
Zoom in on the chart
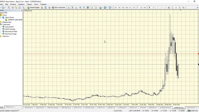[x=80, y=7]
